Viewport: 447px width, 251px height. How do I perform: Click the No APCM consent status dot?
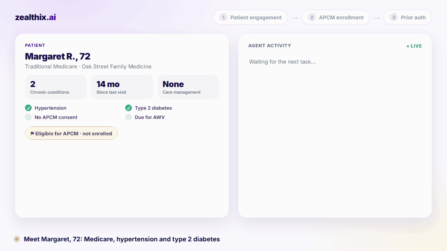[x=28, y=117]
